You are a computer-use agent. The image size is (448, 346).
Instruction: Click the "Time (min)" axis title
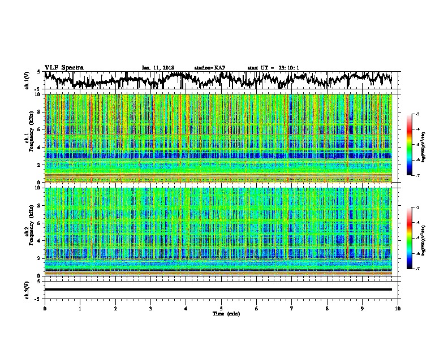click(226, 314)
